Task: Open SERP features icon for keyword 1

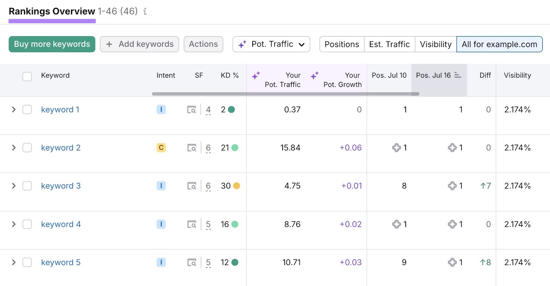Action: [x=191, y=110]
